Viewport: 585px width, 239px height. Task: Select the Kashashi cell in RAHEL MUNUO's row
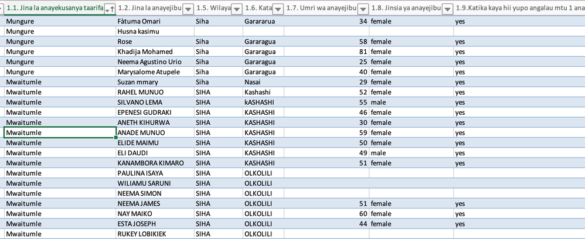pos(263,92)
